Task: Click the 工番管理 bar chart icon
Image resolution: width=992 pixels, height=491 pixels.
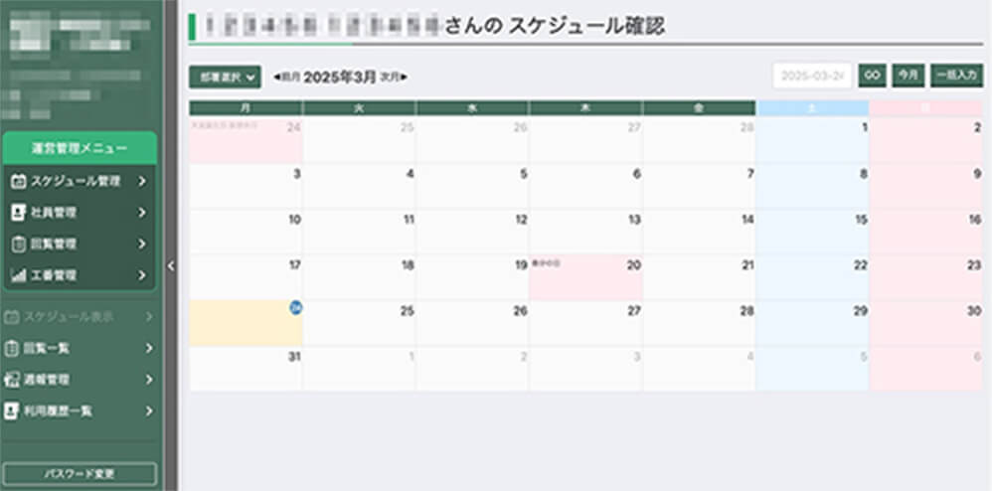Action: click(x=19, y=275)
